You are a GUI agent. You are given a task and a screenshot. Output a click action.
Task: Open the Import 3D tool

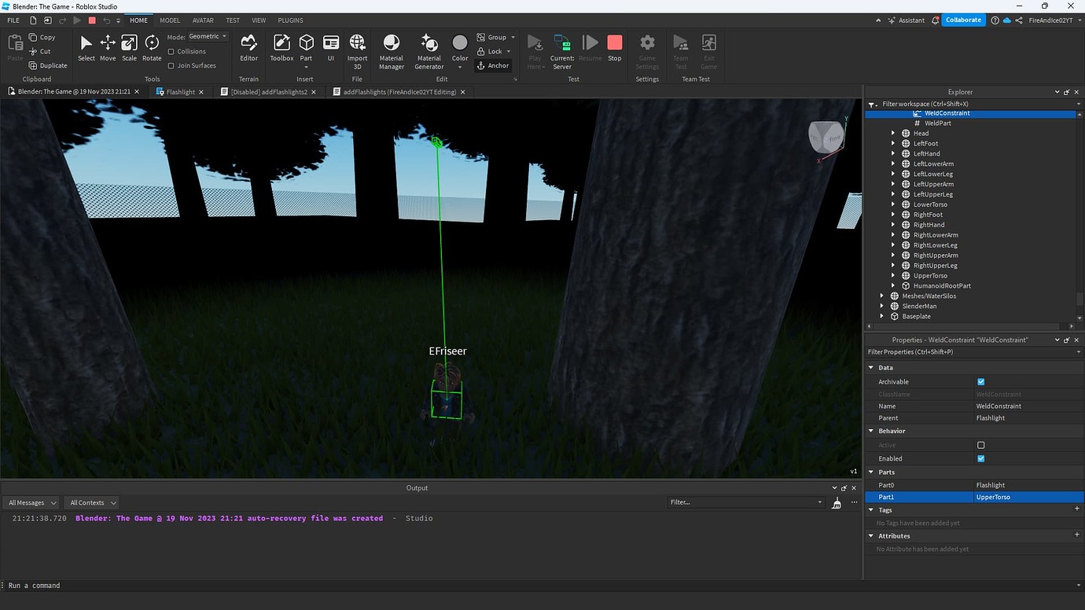(x=357, y=47)
